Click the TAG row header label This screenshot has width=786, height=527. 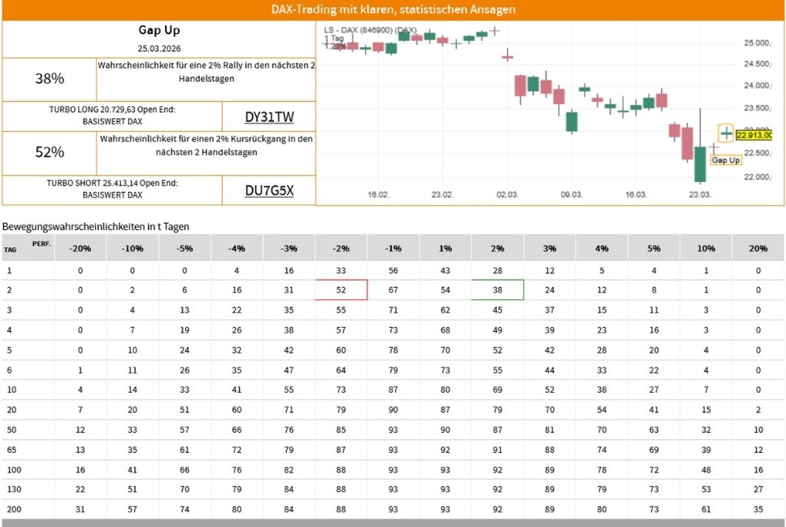point(10,251)
